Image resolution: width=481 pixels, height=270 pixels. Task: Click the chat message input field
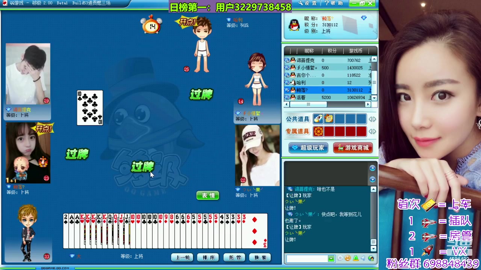pos(308,258)
